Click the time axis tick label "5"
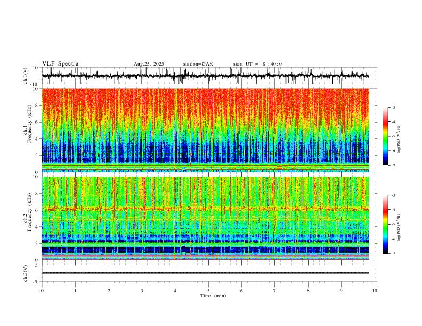Viewport: 422px width, 326px height. tap(208, 291)
